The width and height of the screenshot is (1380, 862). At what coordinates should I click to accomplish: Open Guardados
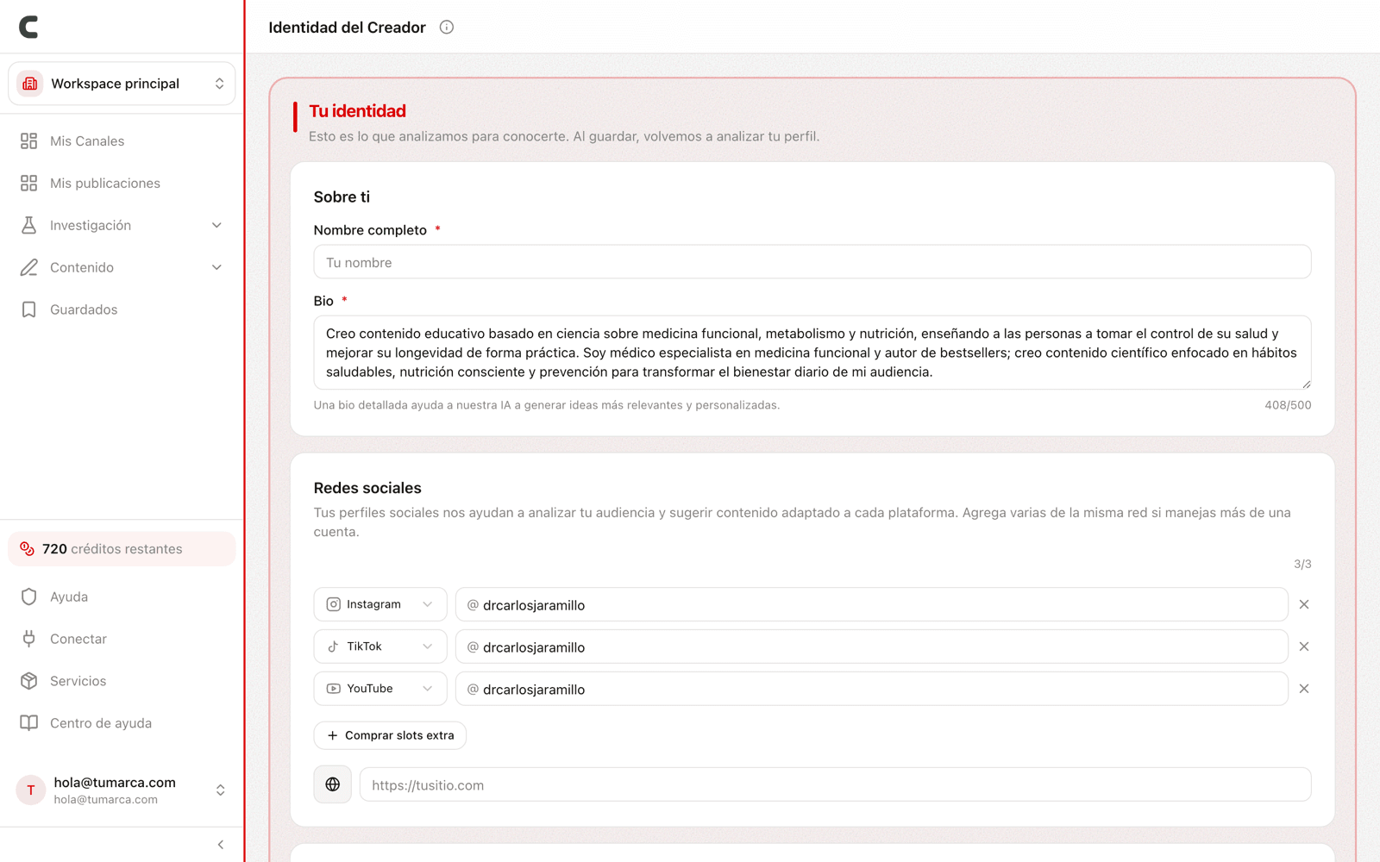(x=122, y=309)
